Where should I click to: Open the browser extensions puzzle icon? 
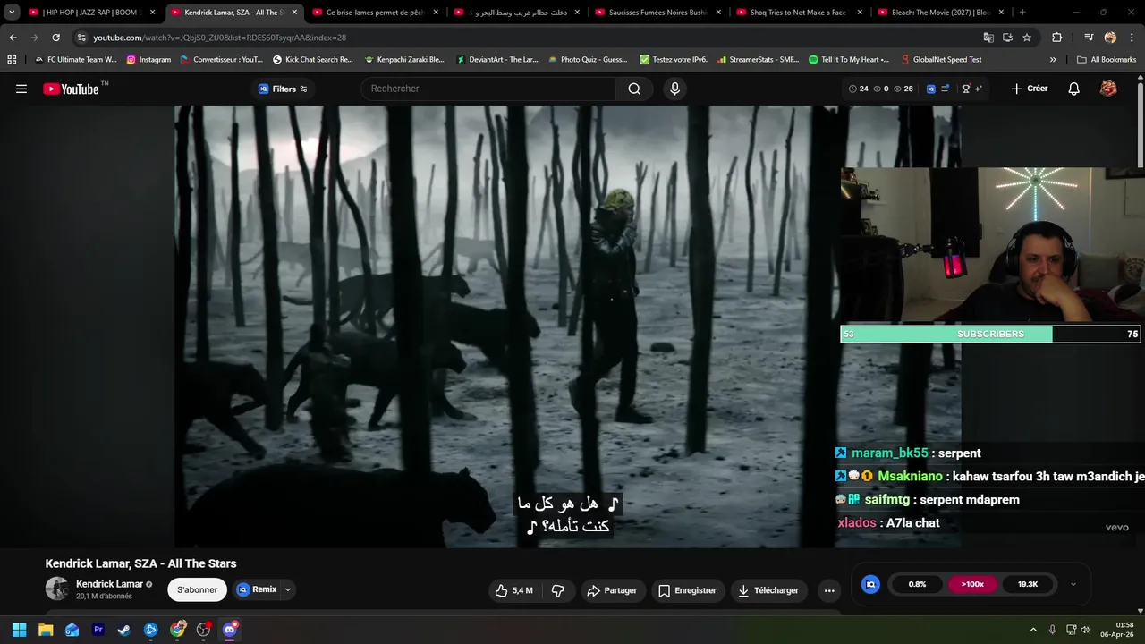click(1056, 38)
